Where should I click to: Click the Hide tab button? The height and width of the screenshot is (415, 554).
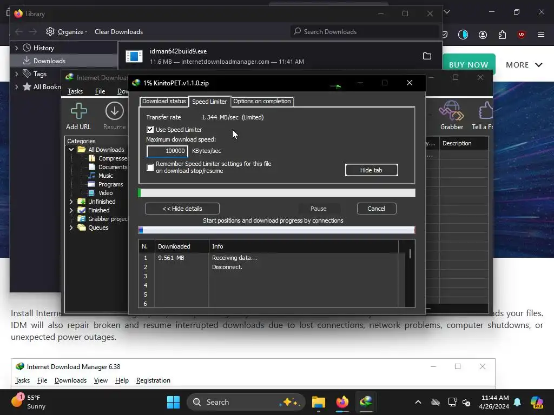371,170
